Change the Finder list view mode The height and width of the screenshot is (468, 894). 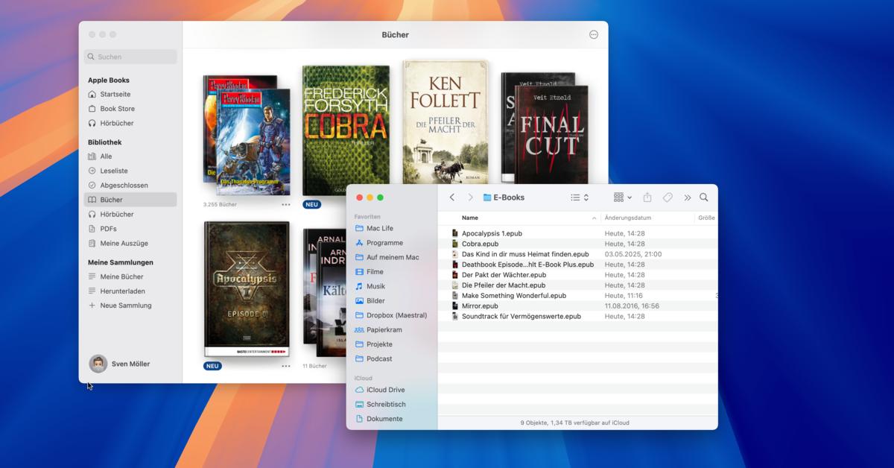pos(580,197)
